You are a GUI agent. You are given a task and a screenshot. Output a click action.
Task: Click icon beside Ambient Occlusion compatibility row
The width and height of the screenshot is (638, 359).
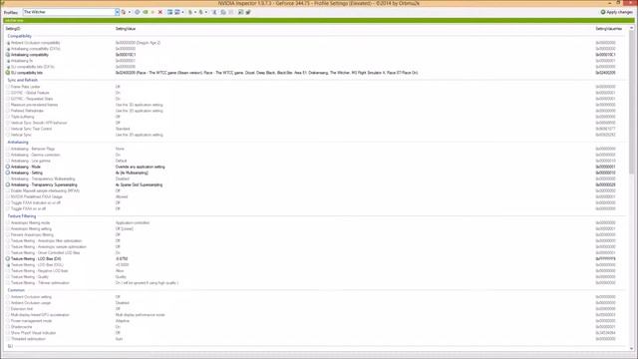click(x=8, y=43)
